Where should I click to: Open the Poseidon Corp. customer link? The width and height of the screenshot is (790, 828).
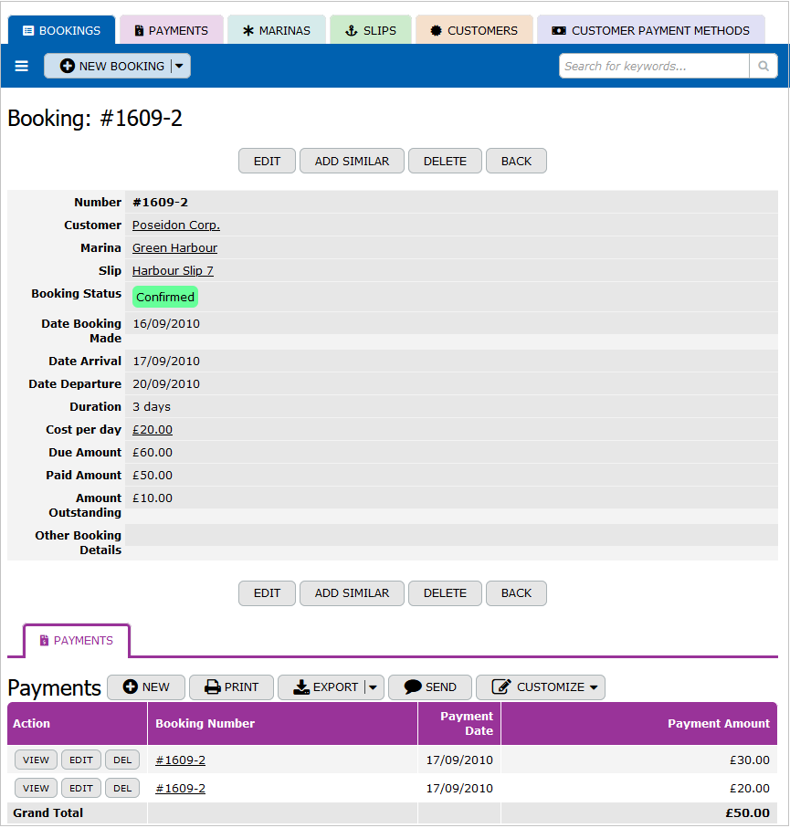pyautogui.click(x=176, y=225)
